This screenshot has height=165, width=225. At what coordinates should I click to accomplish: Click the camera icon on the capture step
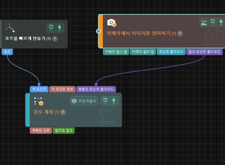pos(112,23)
